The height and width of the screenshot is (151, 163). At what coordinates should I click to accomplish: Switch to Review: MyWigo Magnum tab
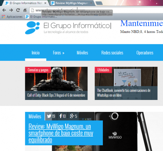[x=72, y=3]
